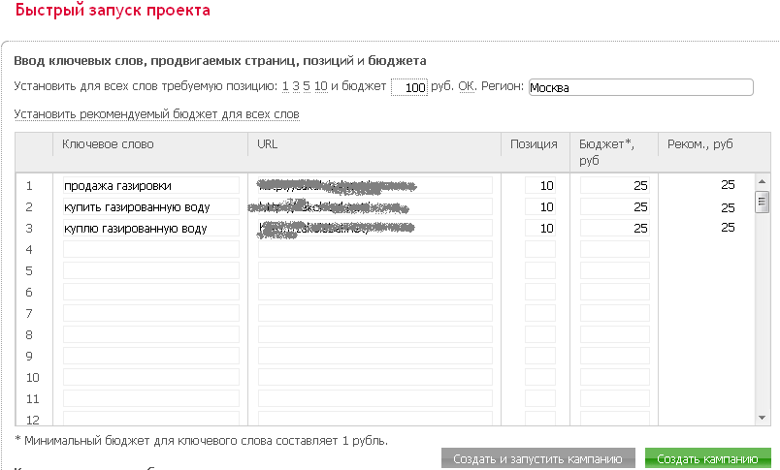Select keyword field 'куплю газированную воду'
The image size is (780, 470).
[150, 228]
